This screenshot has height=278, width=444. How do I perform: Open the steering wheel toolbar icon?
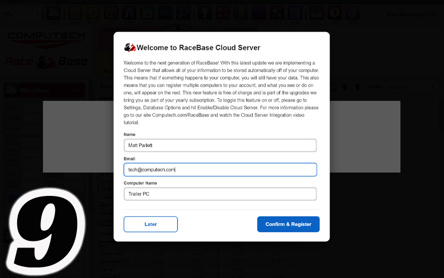click(111, 13)
